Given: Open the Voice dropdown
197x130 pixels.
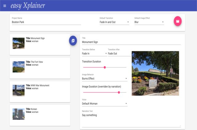Looking at the screenshot, I should tap(105, 104).
